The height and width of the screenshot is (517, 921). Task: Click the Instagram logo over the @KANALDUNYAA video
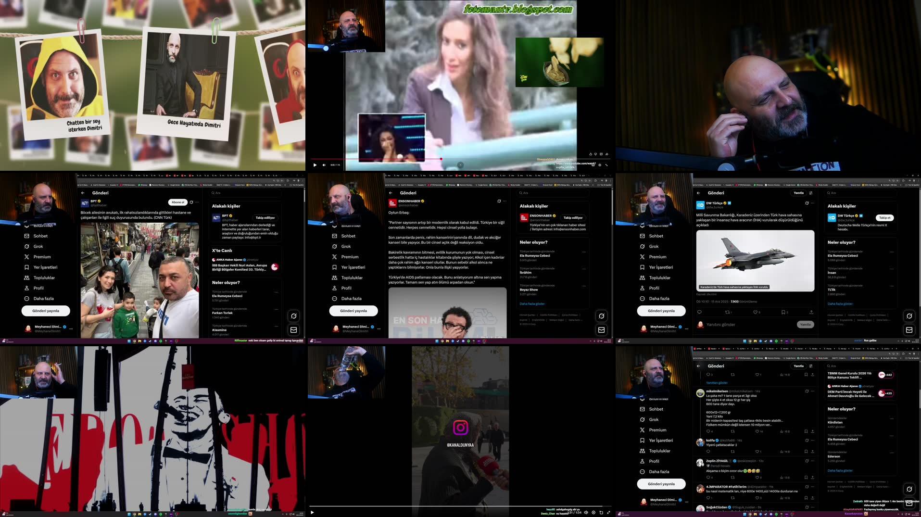461,428
